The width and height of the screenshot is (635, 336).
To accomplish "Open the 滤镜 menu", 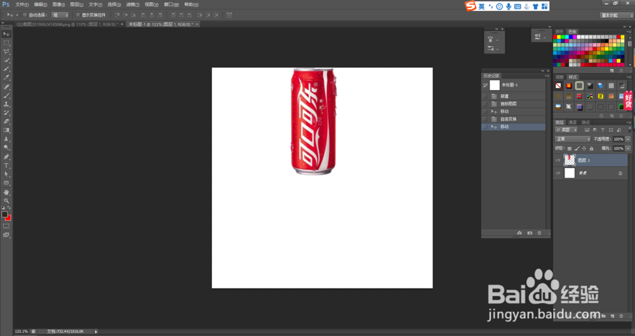I will [x=133, y=4].
